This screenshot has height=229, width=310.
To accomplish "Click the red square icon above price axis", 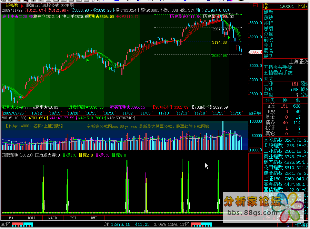I will pyautogui.click(x=255, y=6).
